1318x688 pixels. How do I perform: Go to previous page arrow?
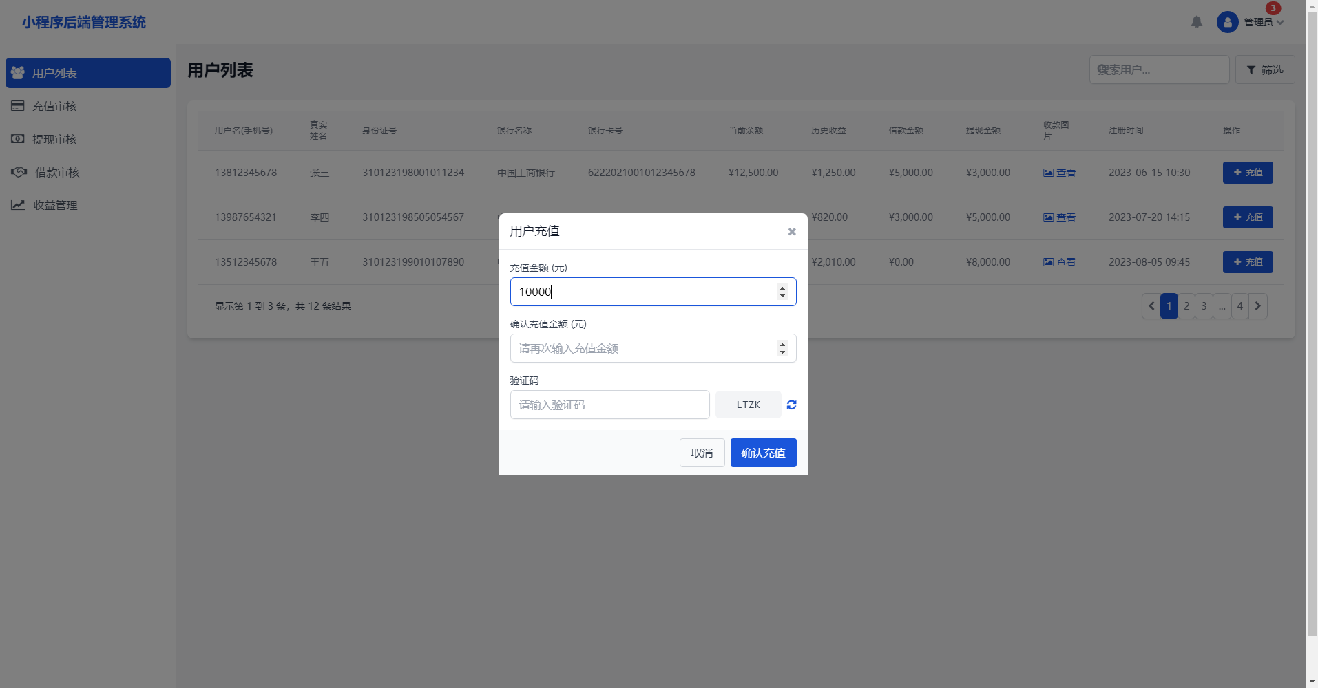(1151, 306)
